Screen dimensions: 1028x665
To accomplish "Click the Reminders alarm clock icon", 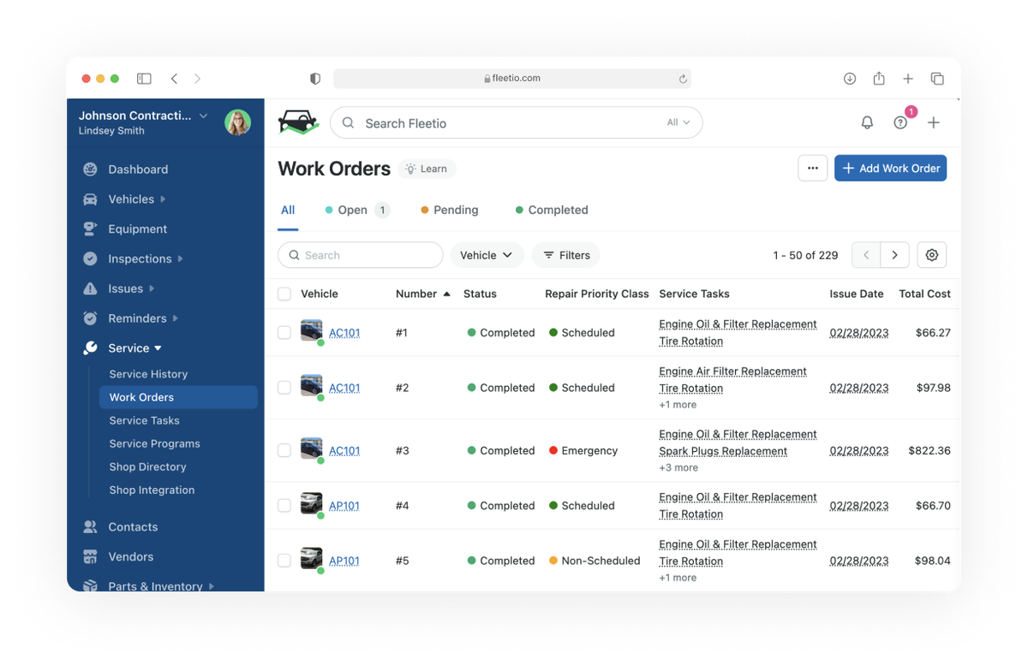I will (90, 318).
